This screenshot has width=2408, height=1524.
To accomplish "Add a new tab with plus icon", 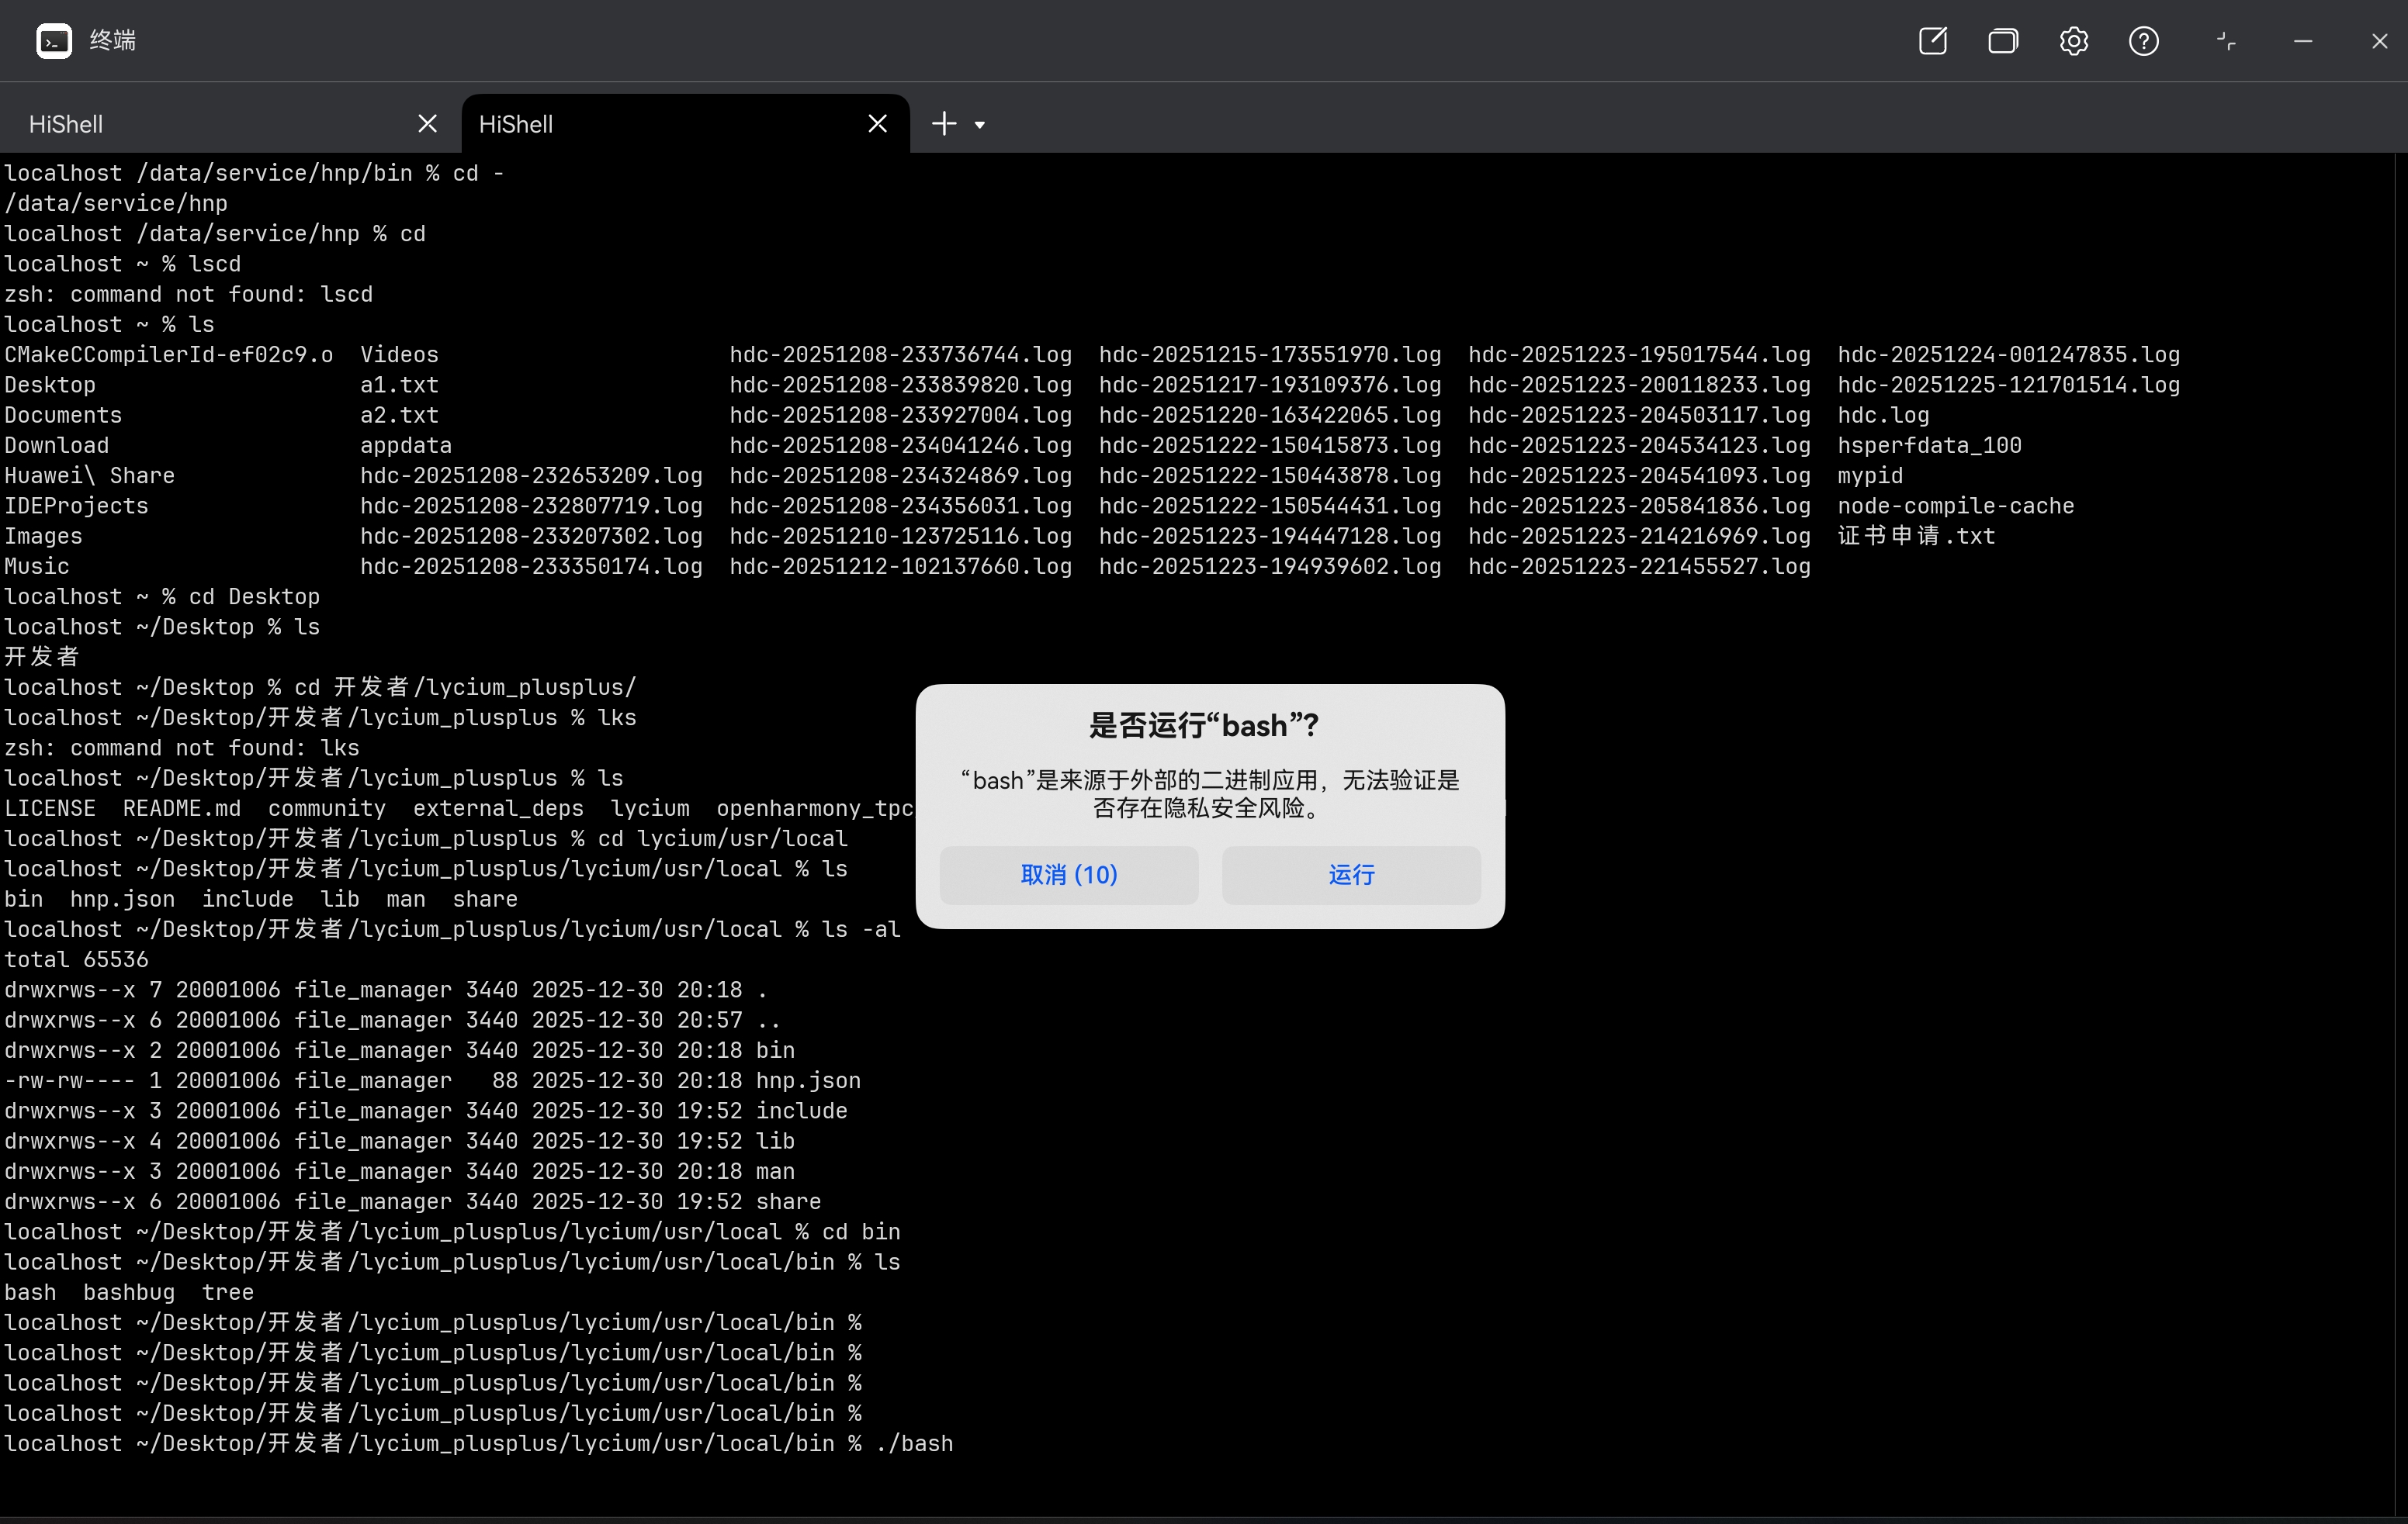I will pos(944,124).
